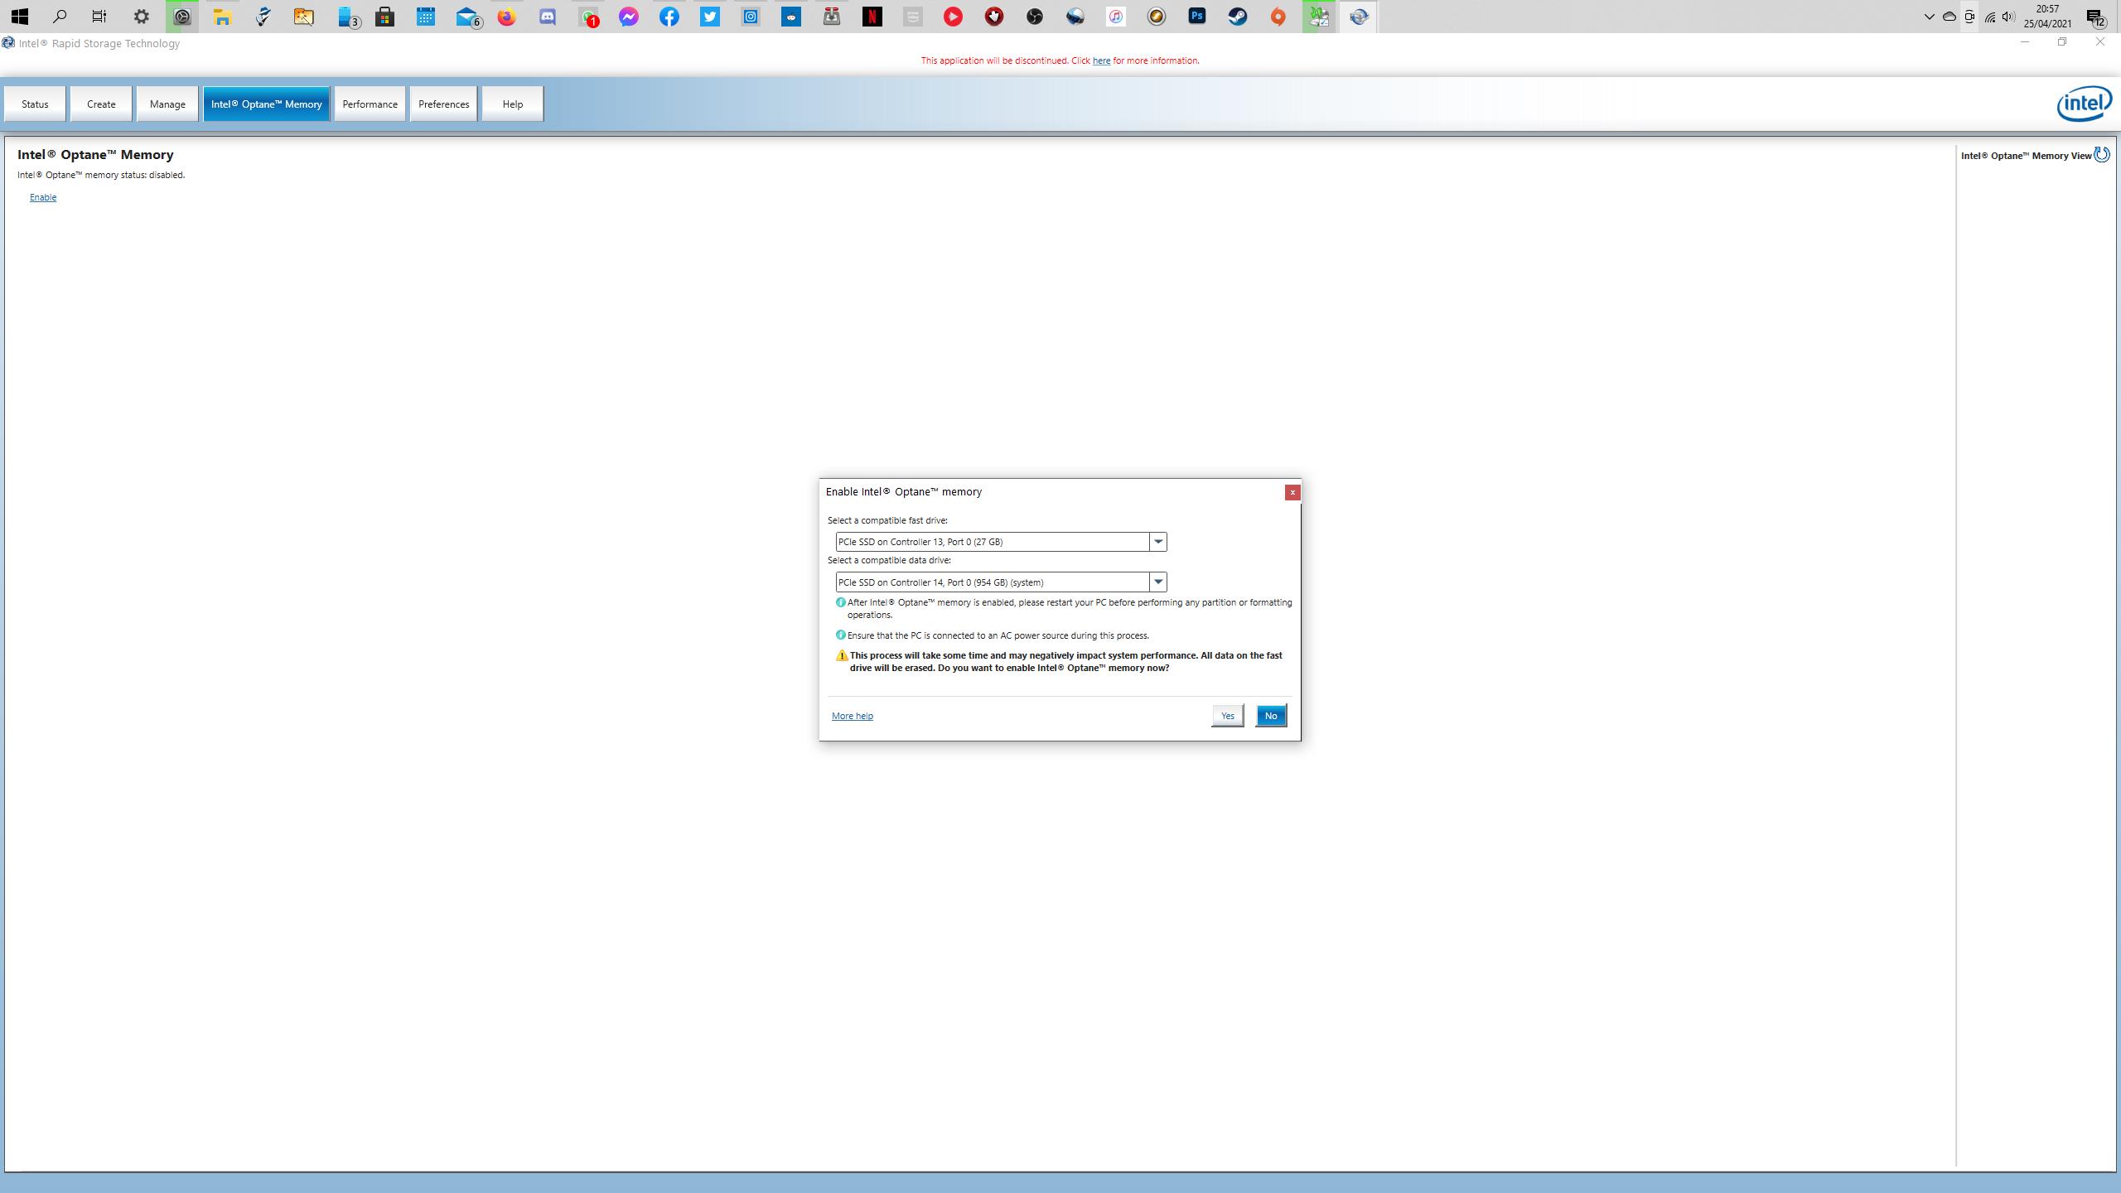
Task: Open taskbar Search magnifier
Action: point(60,17)
